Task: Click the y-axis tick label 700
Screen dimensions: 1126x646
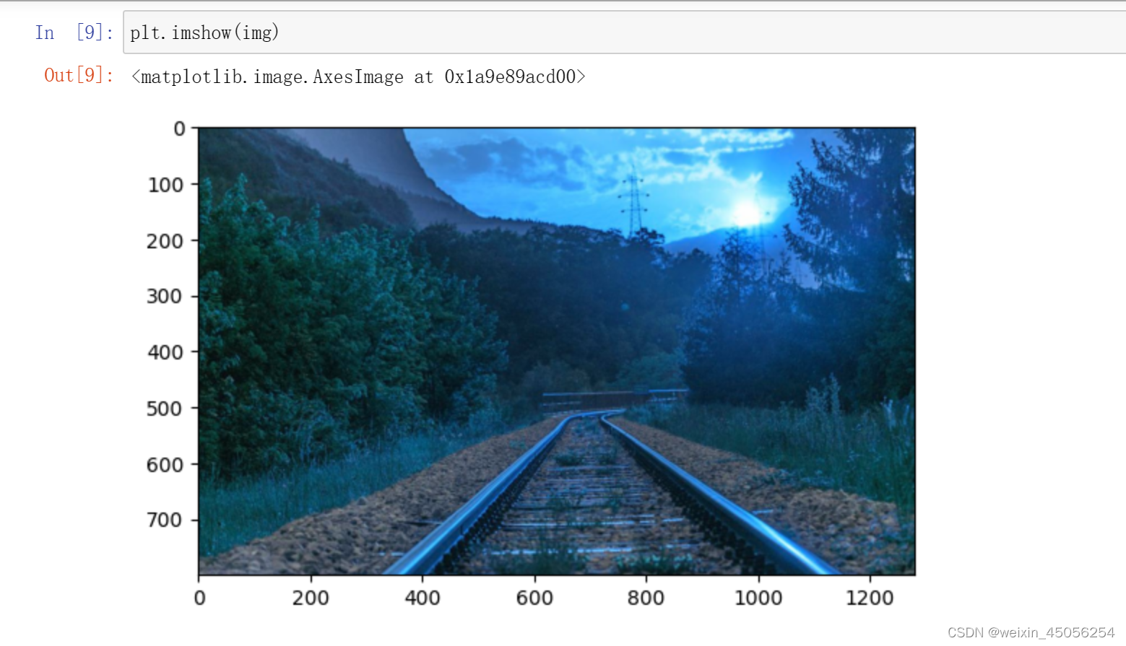Action: (165, 520)
